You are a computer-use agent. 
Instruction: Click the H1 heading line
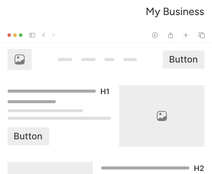point(52,91)
